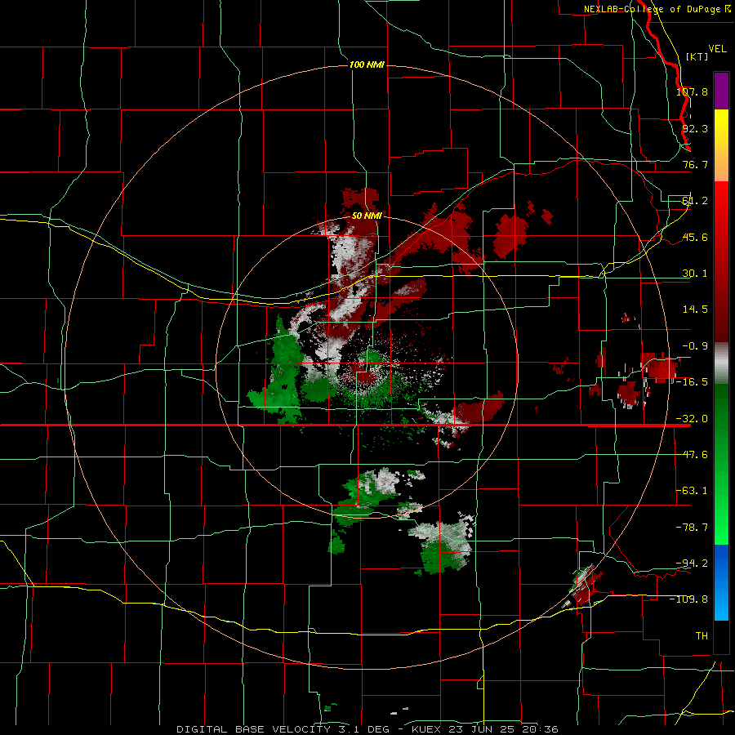The image size is (735, 735).
Task: Click the 45.6 legend value
Action: coord(695,237)
